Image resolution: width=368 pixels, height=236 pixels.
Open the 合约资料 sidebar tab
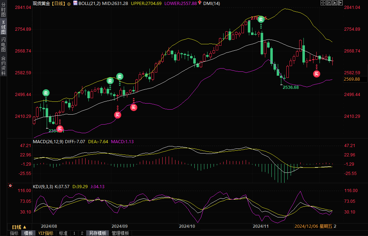(3, 65)
